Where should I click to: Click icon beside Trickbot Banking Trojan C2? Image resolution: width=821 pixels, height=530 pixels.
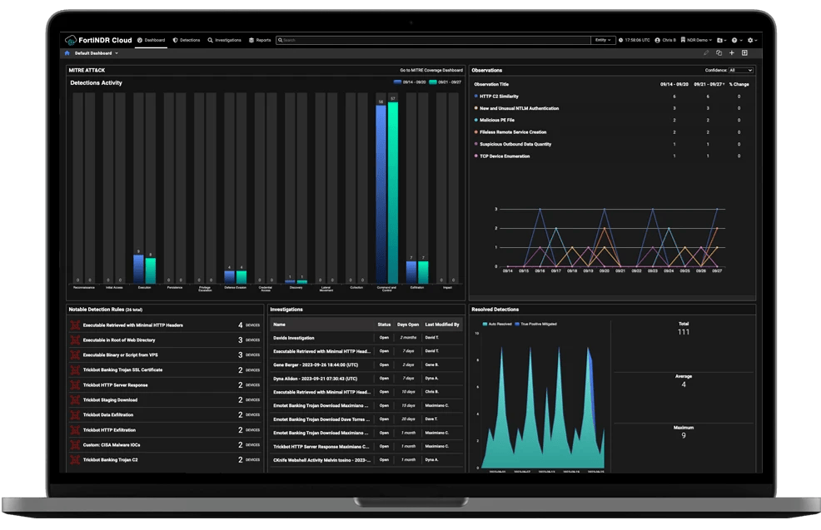click(x=76, y=460)
